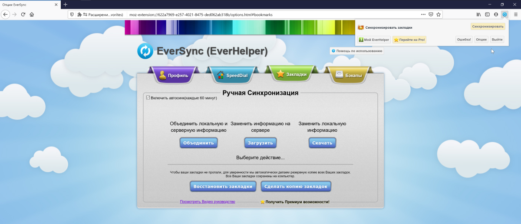Click the Загрузить button
521x224 pixels.
click(x=260, y=143)
